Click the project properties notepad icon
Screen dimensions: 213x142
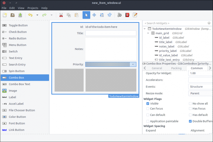click(135, 15)
